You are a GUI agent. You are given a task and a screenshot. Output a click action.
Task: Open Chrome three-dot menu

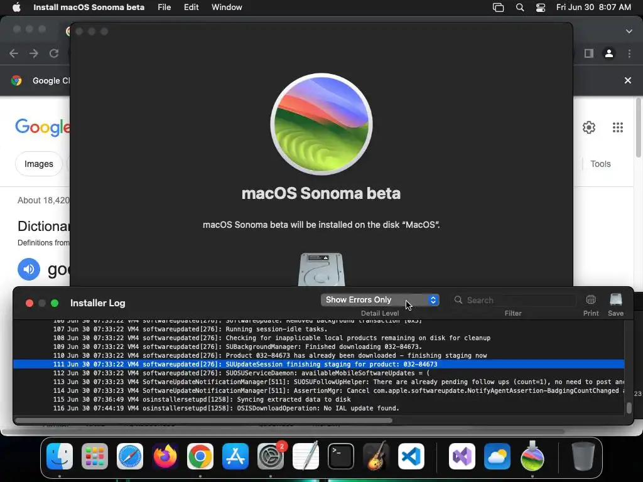coord(629,53)
